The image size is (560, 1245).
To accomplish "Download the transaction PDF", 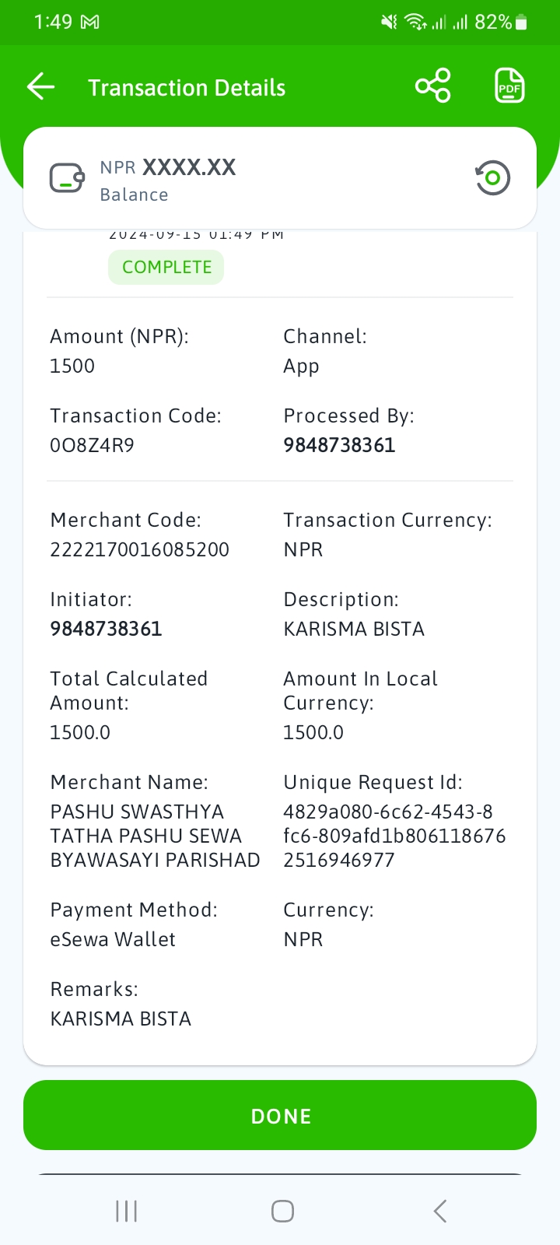I will click(x=509, y=86).
